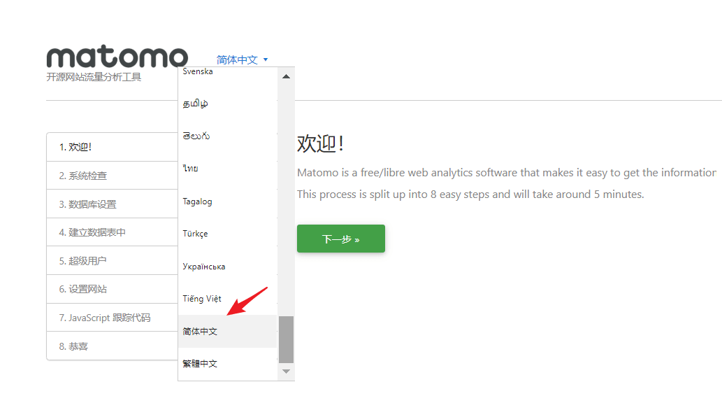Select Tiếng Việt language option
This screenshot has height=410, width=722.
(x=202, y=299)
